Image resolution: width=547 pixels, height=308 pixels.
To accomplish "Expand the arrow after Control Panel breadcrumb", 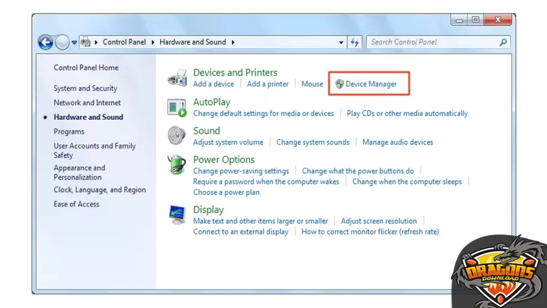I will tap(152, 42).
